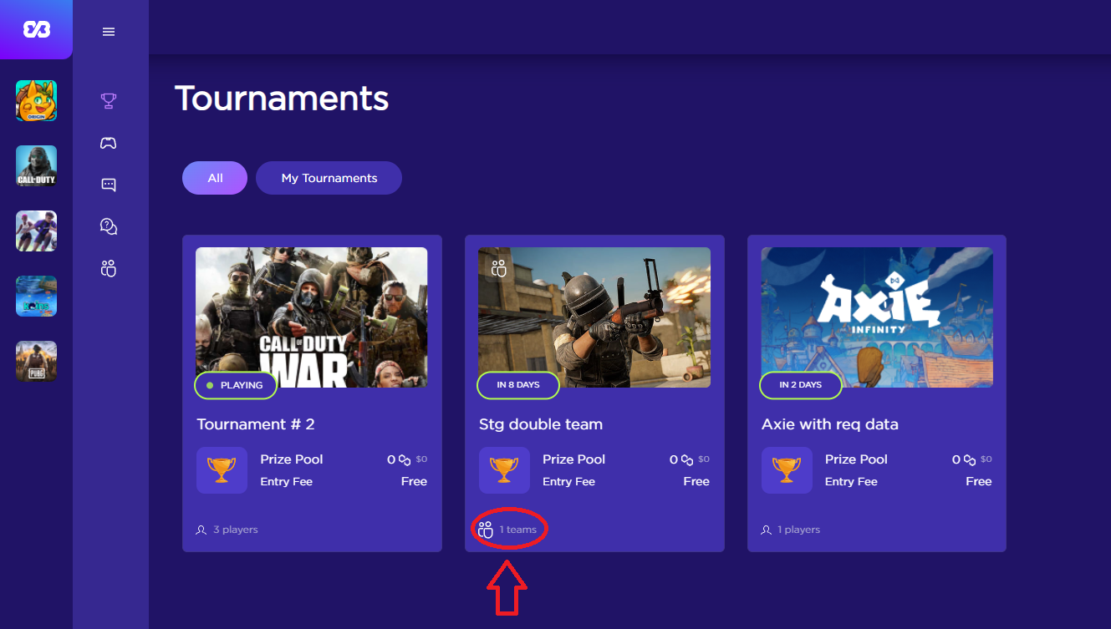Viewport: 1111px width, 629px height.
Task: Click the teams icon on Stg double team card
Action: tap(497, 268)
